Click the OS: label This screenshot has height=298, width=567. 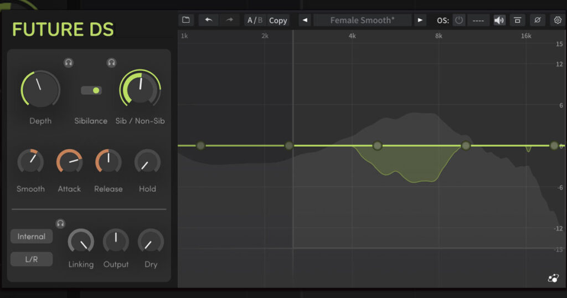pyautogui.click(x=443, y=20)
